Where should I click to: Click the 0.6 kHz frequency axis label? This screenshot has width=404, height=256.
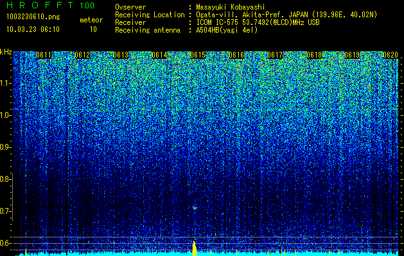point(4,243)
